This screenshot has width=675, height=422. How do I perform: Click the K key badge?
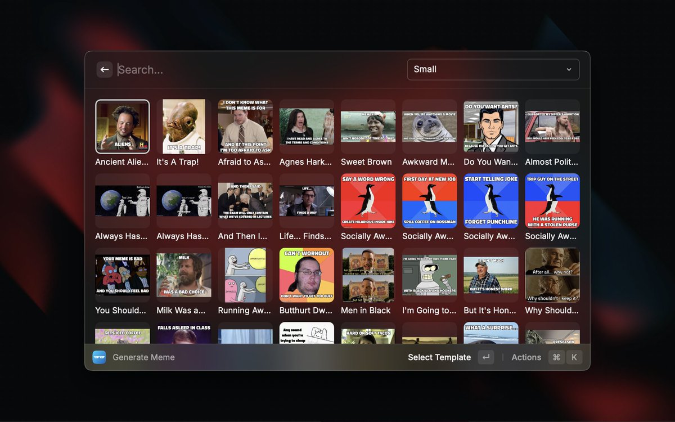(x=574, y=357)
